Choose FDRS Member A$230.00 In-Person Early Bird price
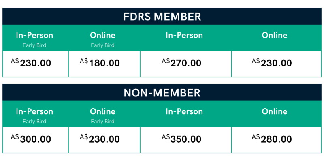Screen dimensions: 324x162 coord(31,62)
